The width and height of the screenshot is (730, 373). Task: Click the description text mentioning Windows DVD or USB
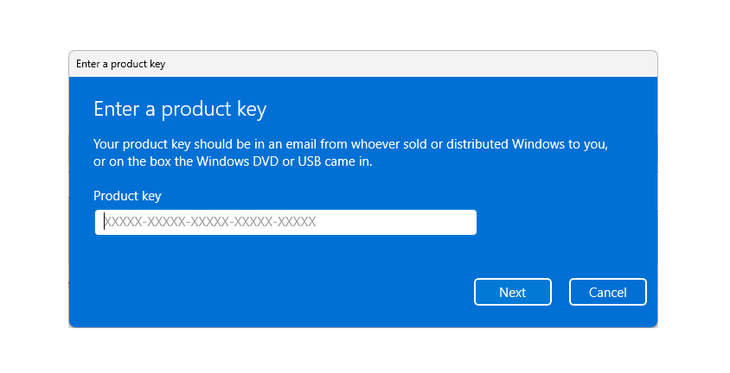(350, 153)
